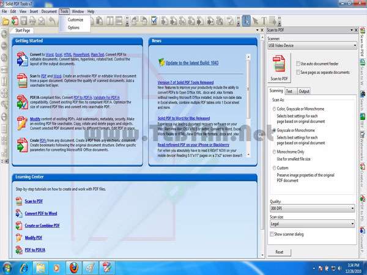Click the Print toolbar icon
Viewport: 367px width, 275px height.
(x=32, y=21)
